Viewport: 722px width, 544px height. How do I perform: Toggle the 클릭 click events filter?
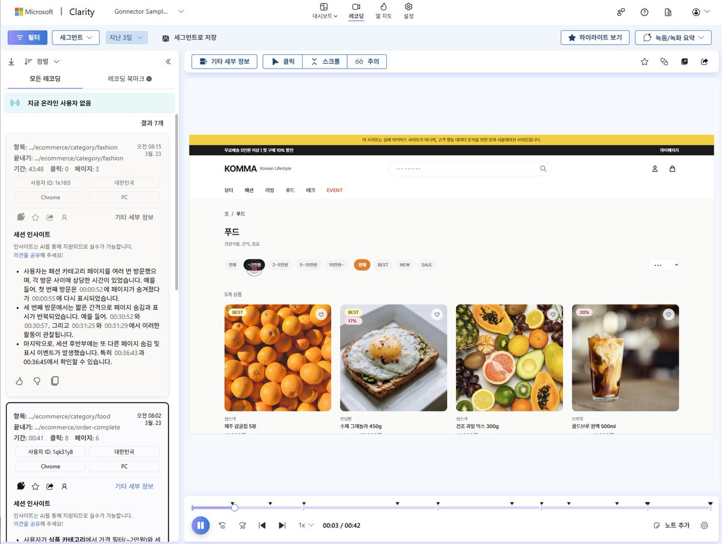[x=283, y=61]
